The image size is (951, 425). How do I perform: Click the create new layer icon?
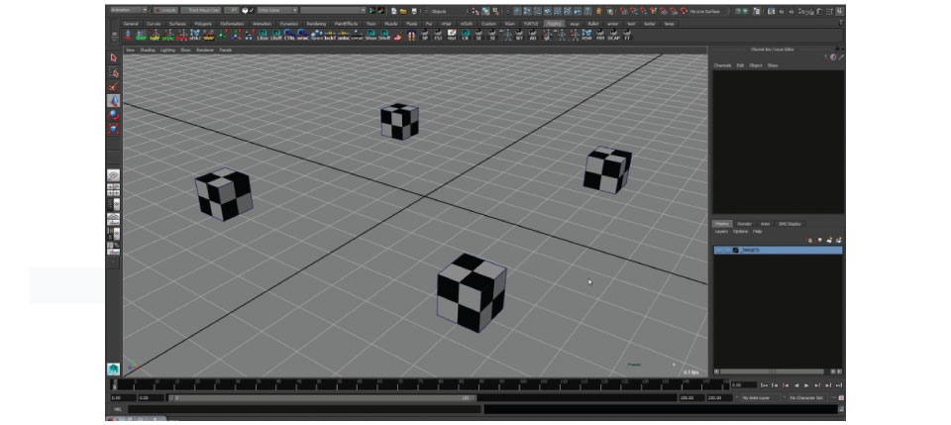tap(831, 240)
